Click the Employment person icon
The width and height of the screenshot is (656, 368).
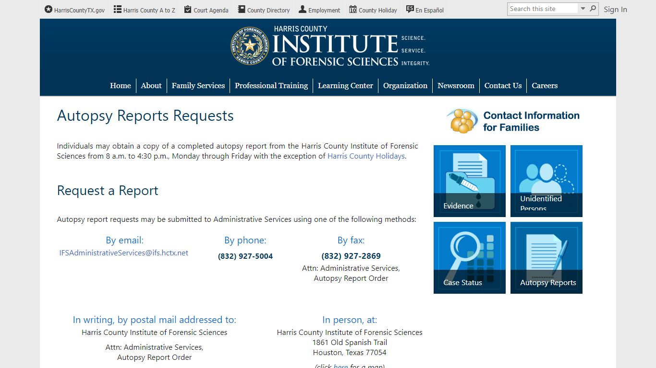(x=303, y=9)
